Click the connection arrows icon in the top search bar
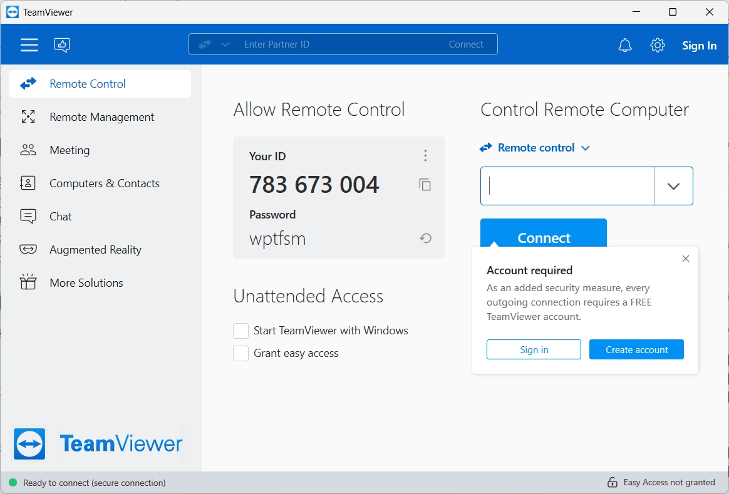 click(205, 44)
